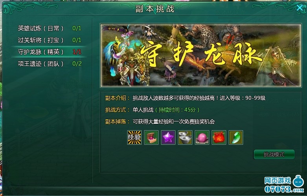Click the 持续时间：45分 duration text
This screenshot has height=196, width=307.
tap(177, 110)
